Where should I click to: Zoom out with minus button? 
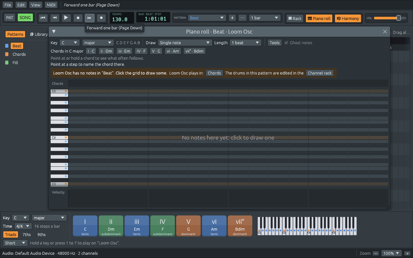tap(375, 253)
